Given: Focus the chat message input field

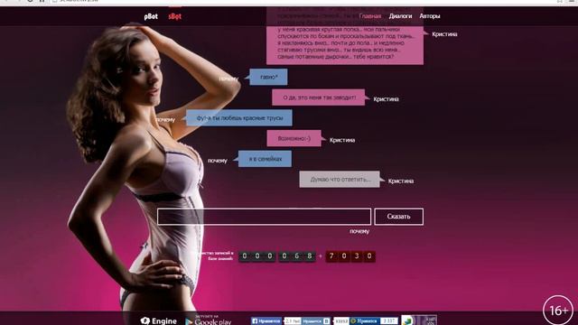Looking at the screenshot, I should [264, 217].
